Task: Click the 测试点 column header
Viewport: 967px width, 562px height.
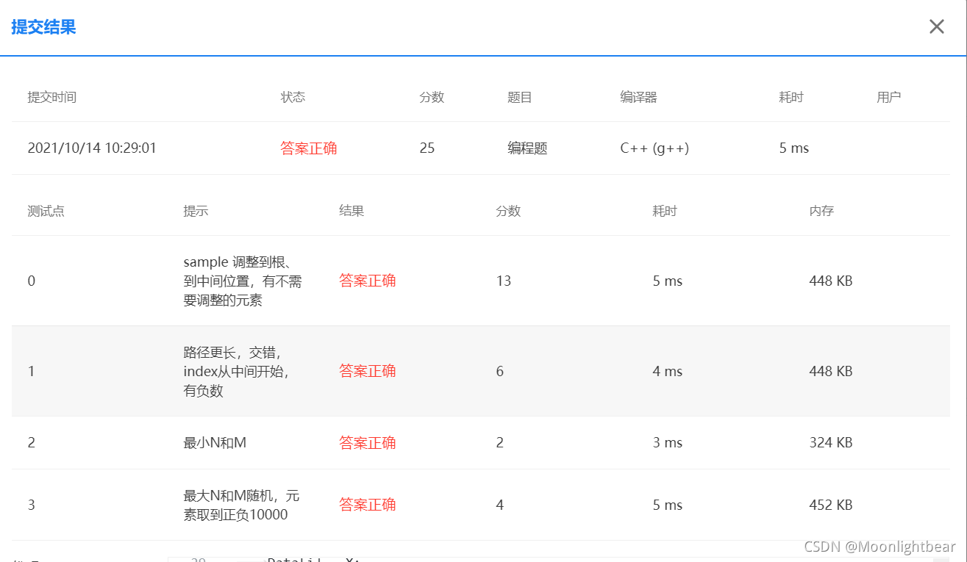Action: (x=46, y=211)
